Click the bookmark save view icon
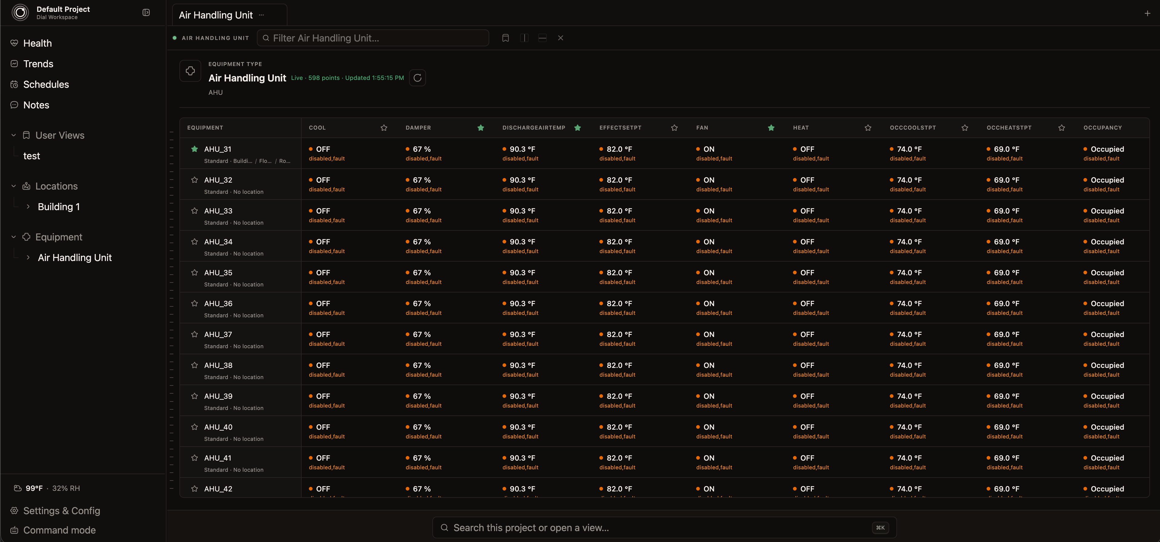This screenshot has height=542, width=1160. coord(505,38)
